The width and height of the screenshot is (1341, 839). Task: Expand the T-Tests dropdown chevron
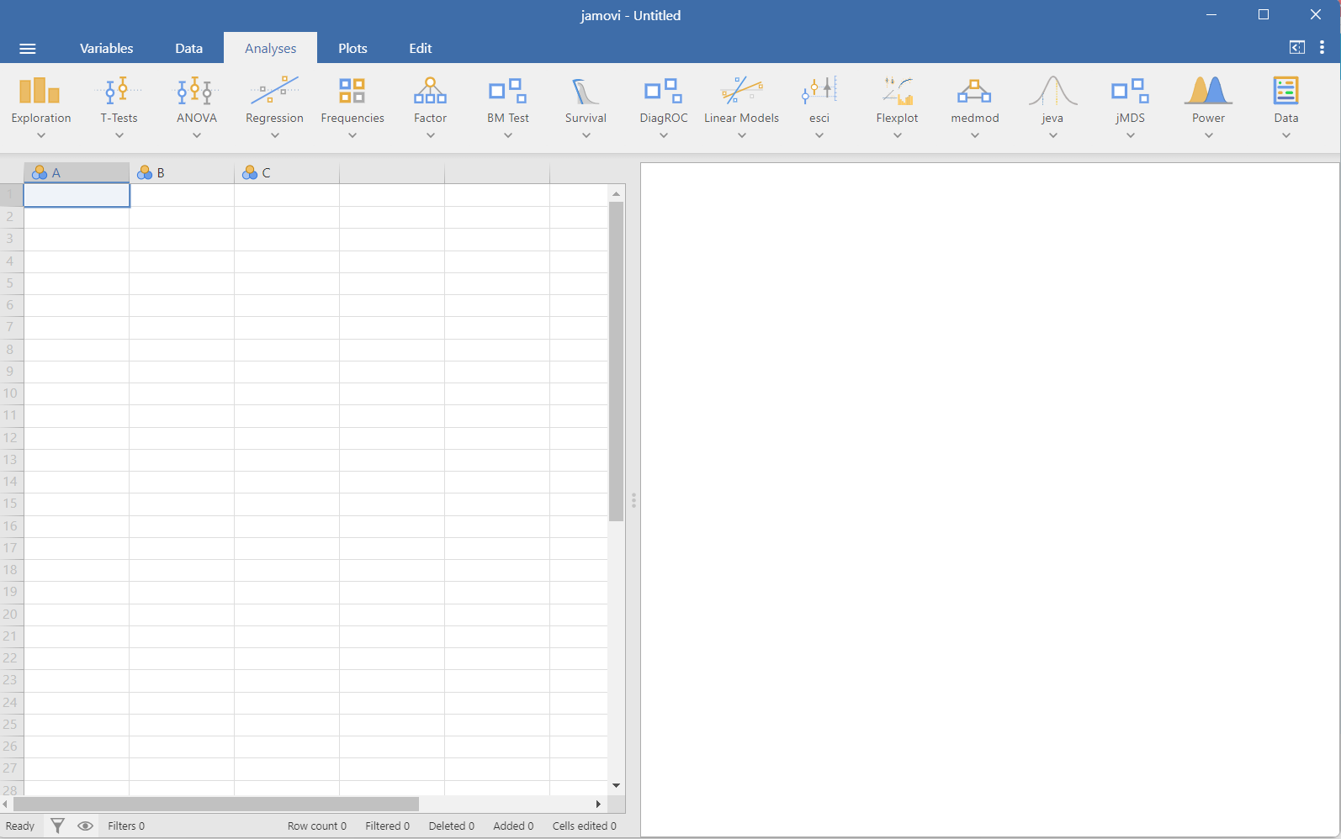click(x=119, y=135)
